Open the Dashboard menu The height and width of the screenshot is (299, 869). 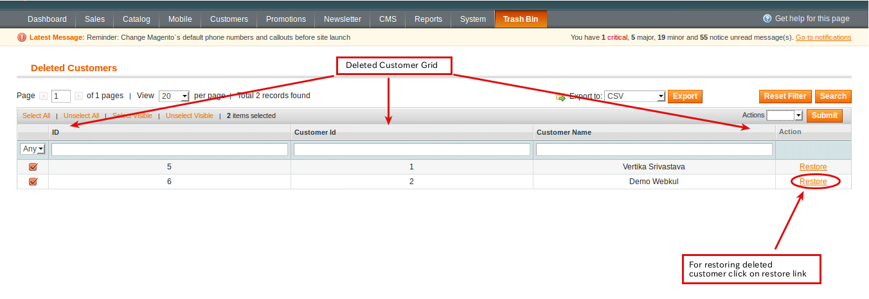[x=47, y=19]
